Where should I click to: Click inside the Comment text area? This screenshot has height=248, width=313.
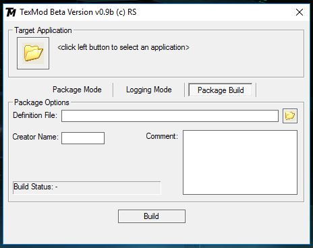point(240,162)
